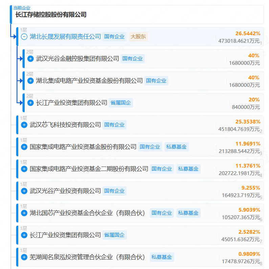Click 国有企业 tag beside 武汉芯飞科技

pos(114,125)
